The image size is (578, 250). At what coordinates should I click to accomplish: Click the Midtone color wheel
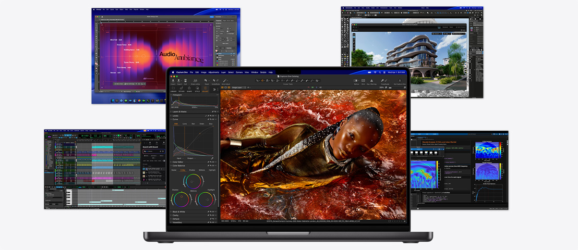[x=193, y=182]
